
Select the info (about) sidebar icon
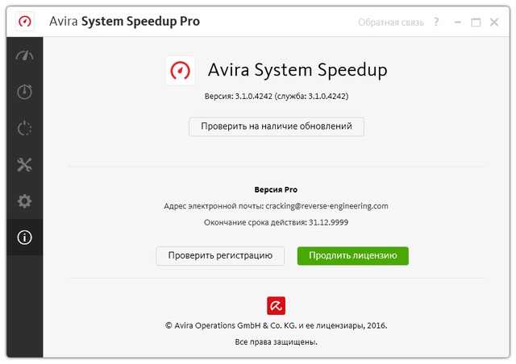24,238
